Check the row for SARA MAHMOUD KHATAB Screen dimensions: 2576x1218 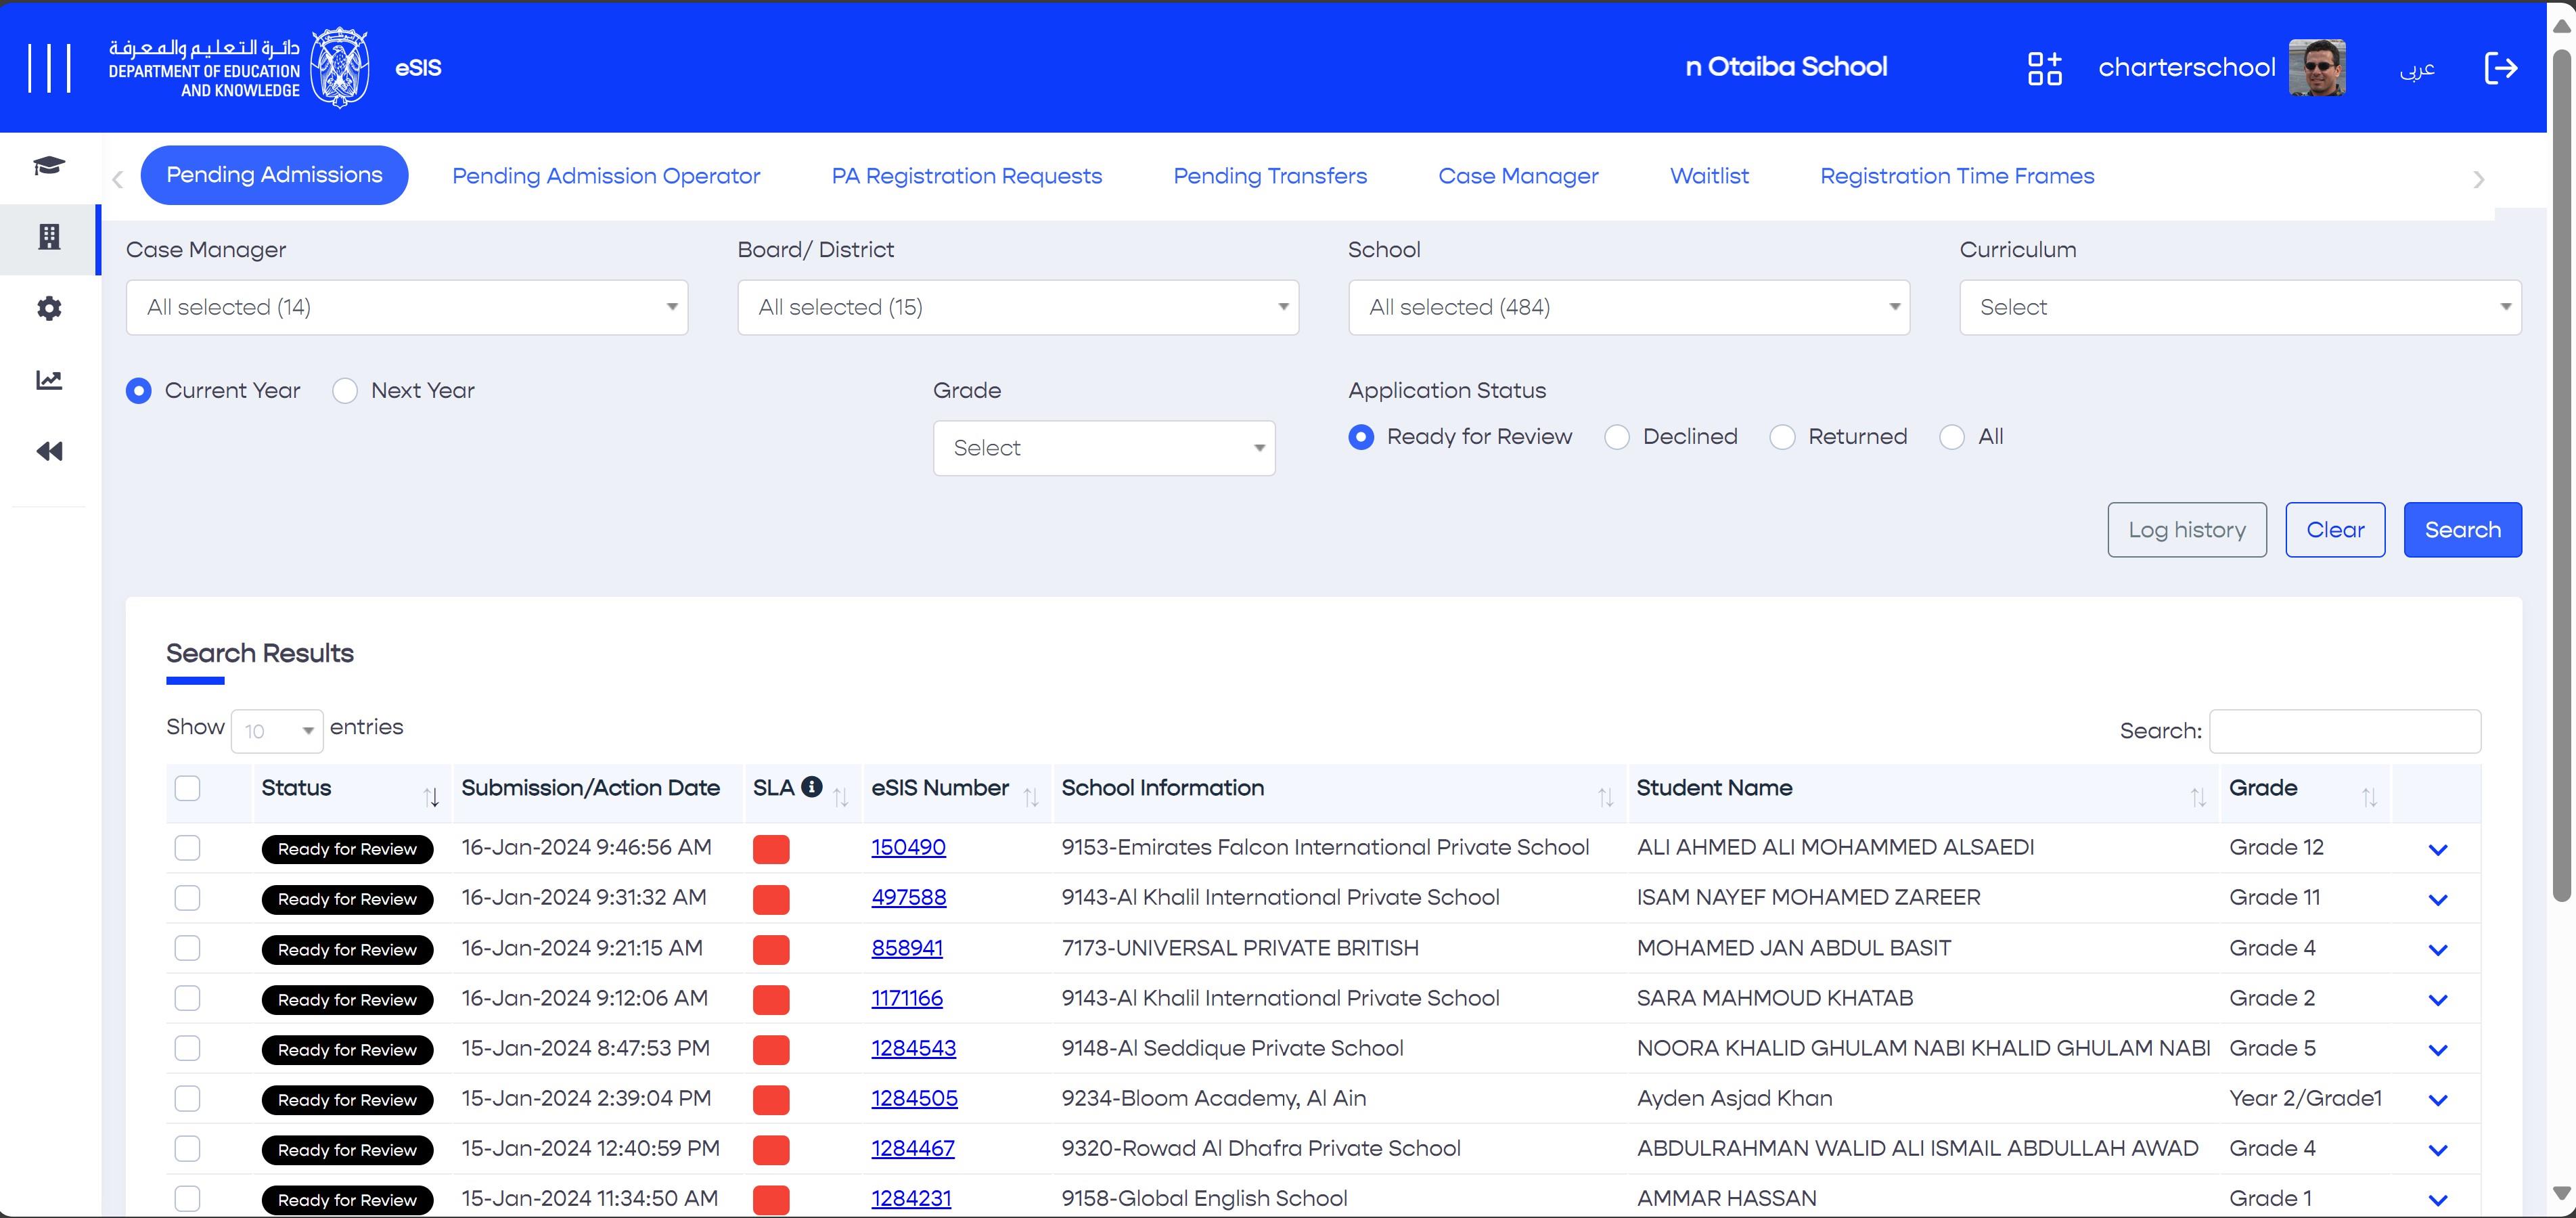point(187,998)
